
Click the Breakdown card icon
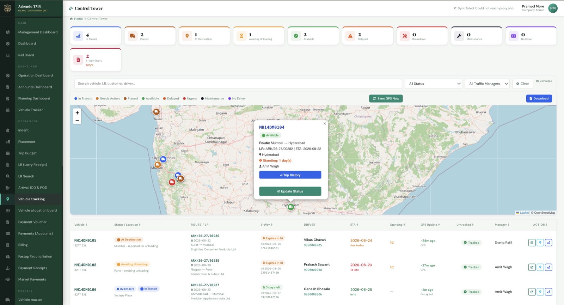[x=405, y=36]
